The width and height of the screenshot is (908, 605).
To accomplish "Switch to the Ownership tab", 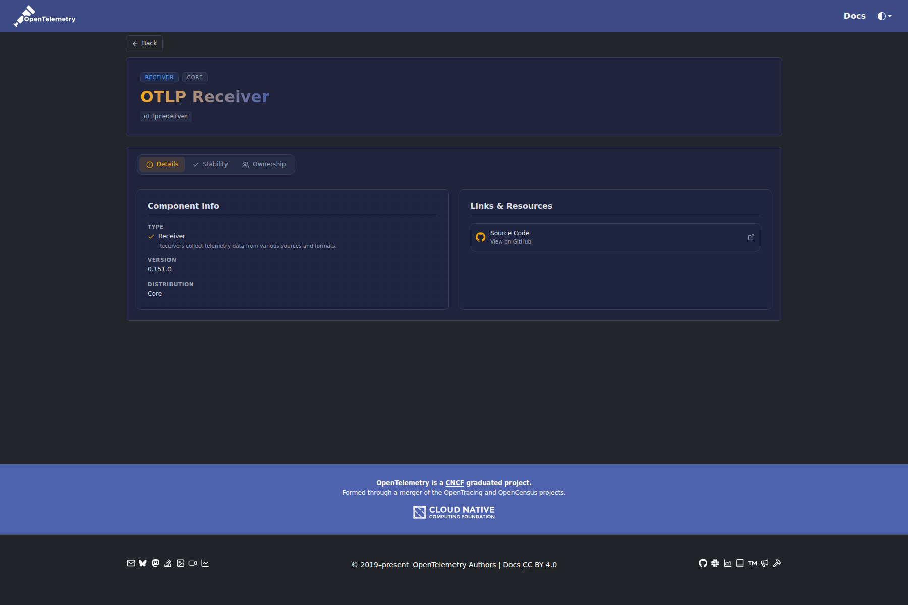I will point(264,164).
